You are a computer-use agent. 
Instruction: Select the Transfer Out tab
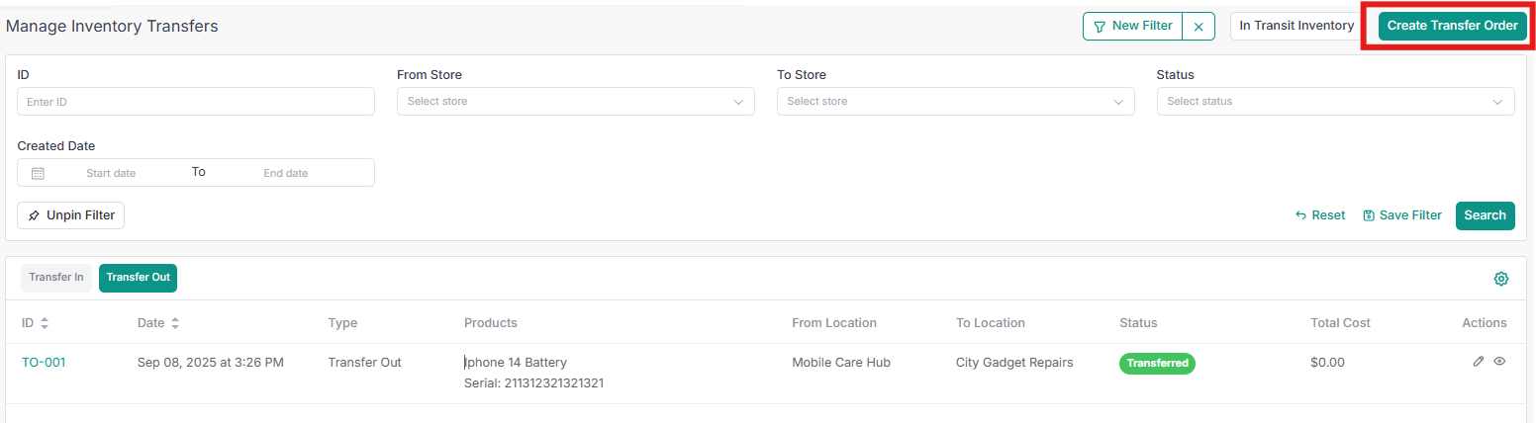pos(139,278)
